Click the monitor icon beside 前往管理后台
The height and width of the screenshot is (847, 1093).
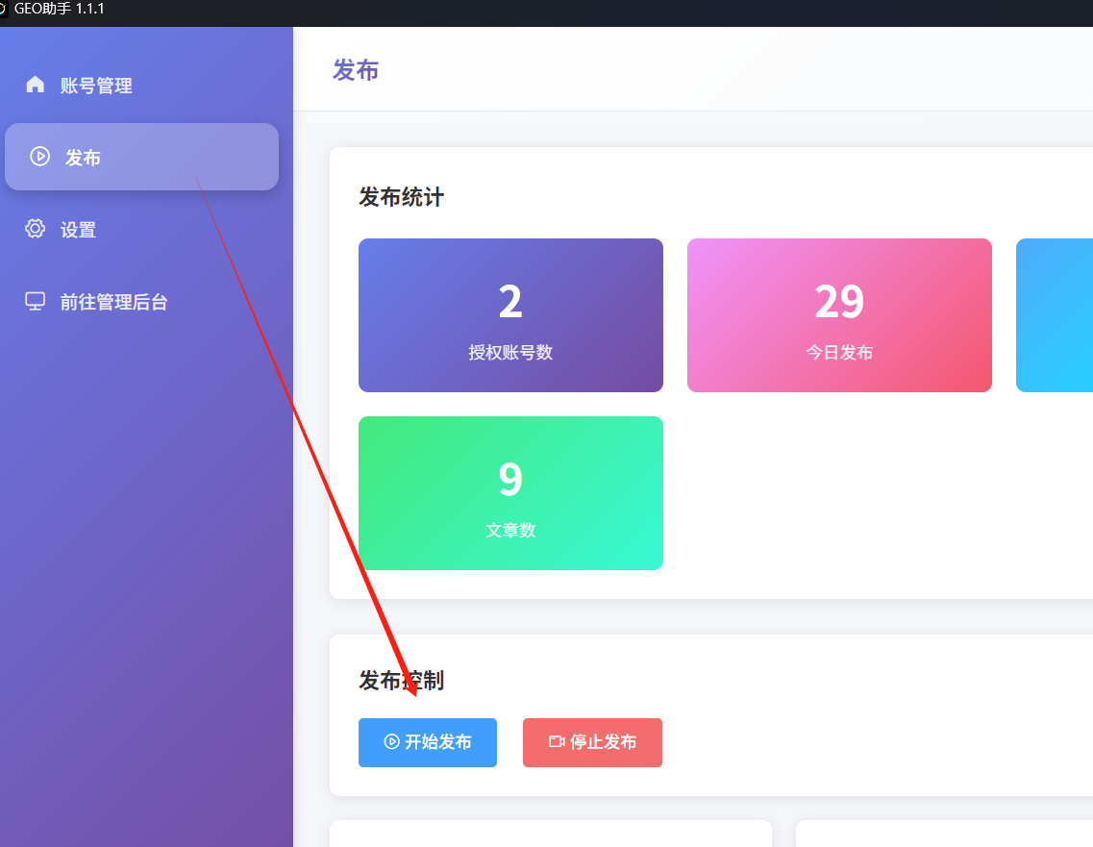click(x=36, y=301)
